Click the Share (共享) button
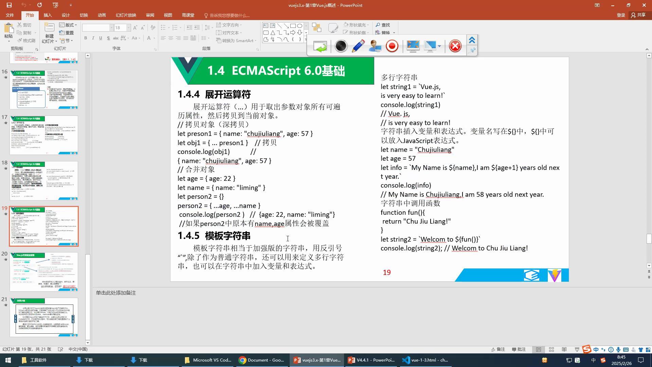The image size is (652, 367). pos(638,15)
